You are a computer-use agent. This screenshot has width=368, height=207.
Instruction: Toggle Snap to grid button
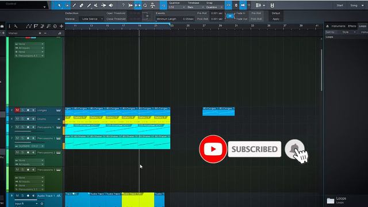[x=228, y=5]
